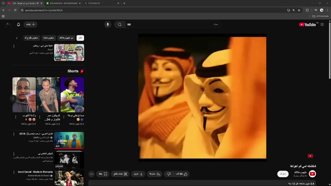Download the video via تنزيل button

pos(138,174)
